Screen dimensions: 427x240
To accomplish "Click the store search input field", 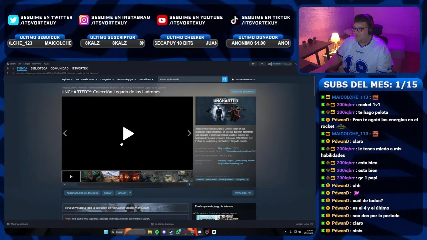I will click(x=190, y=79).
